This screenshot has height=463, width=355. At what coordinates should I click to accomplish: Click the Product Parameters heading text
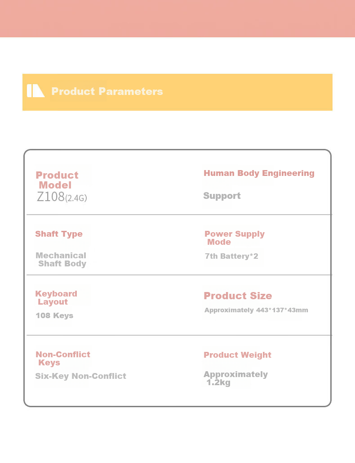[107, 91]
